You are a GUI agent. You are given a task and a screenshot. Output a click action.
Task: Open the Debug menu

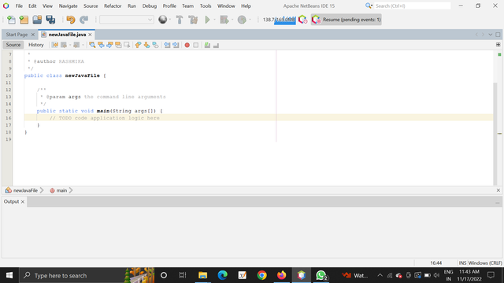(150, 6)
